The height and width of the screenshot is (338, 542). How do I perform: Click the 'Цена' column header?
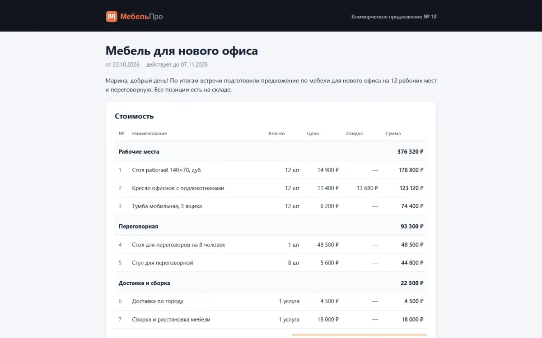click(x=313, y=133)
